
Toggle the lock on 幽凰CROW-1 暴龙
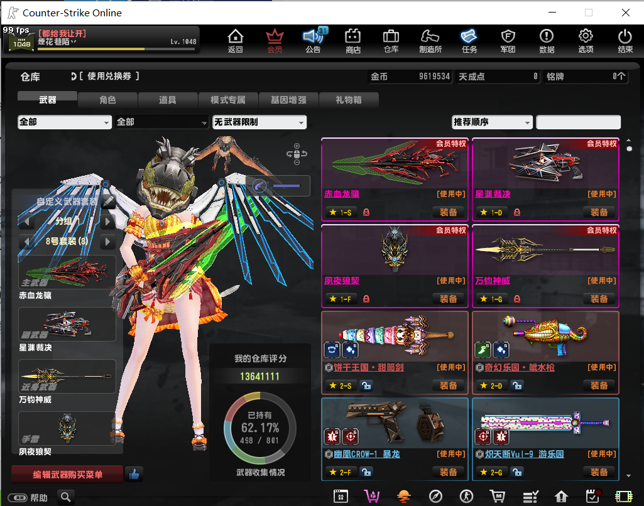366,472
